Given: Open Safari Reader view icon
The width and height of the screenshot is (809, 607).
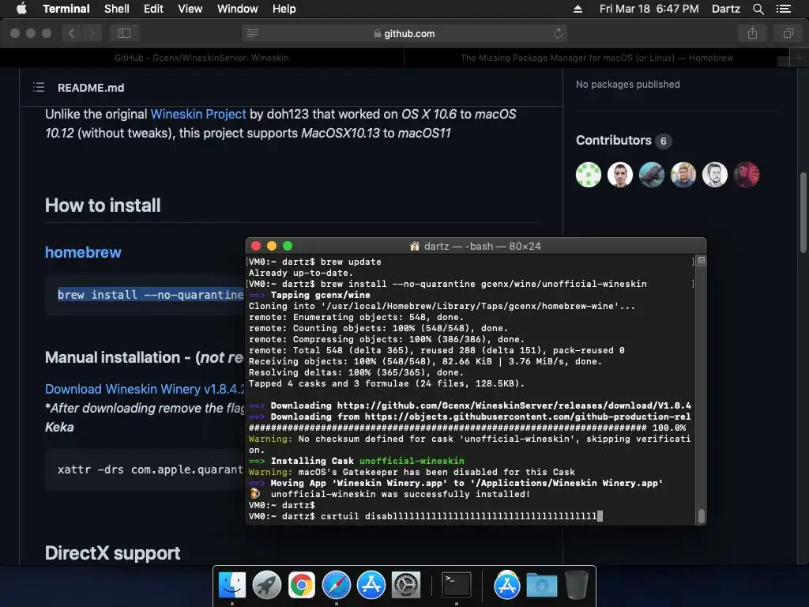Looking at the screenshot, I should click(253, 33).
